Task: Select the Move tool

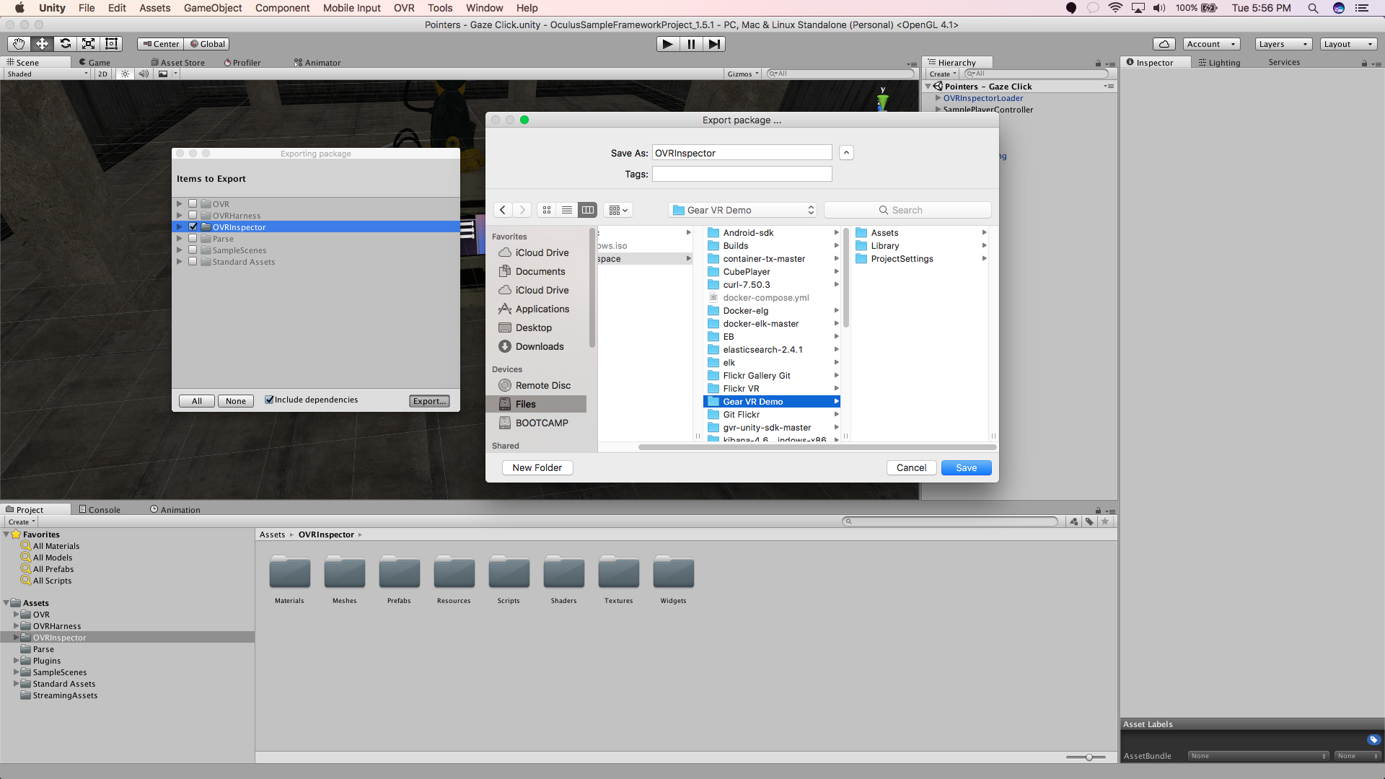Action: click(x=42, y=44)
